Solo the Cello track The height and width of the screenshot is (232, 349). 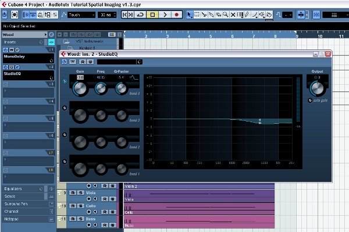(81, 206)
